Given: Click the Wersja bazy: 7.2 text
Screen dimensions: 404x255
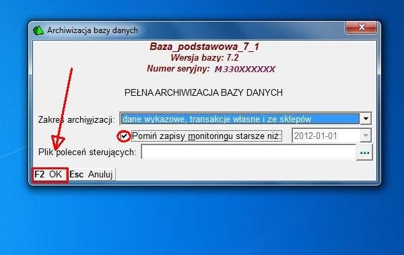Looking at the screenshot, I should tap(204, 57).
